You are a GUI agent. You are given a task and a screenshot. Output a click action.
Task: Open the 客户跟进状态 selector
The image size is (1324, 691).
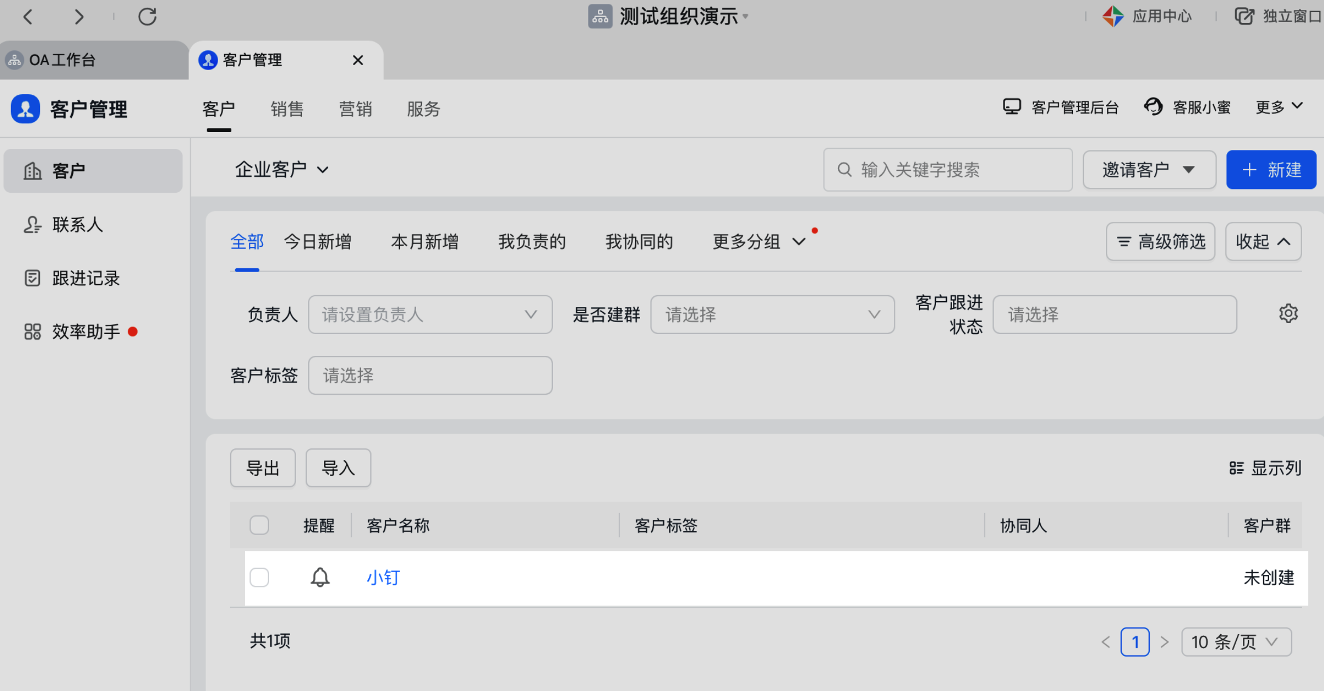(1115, 315)
